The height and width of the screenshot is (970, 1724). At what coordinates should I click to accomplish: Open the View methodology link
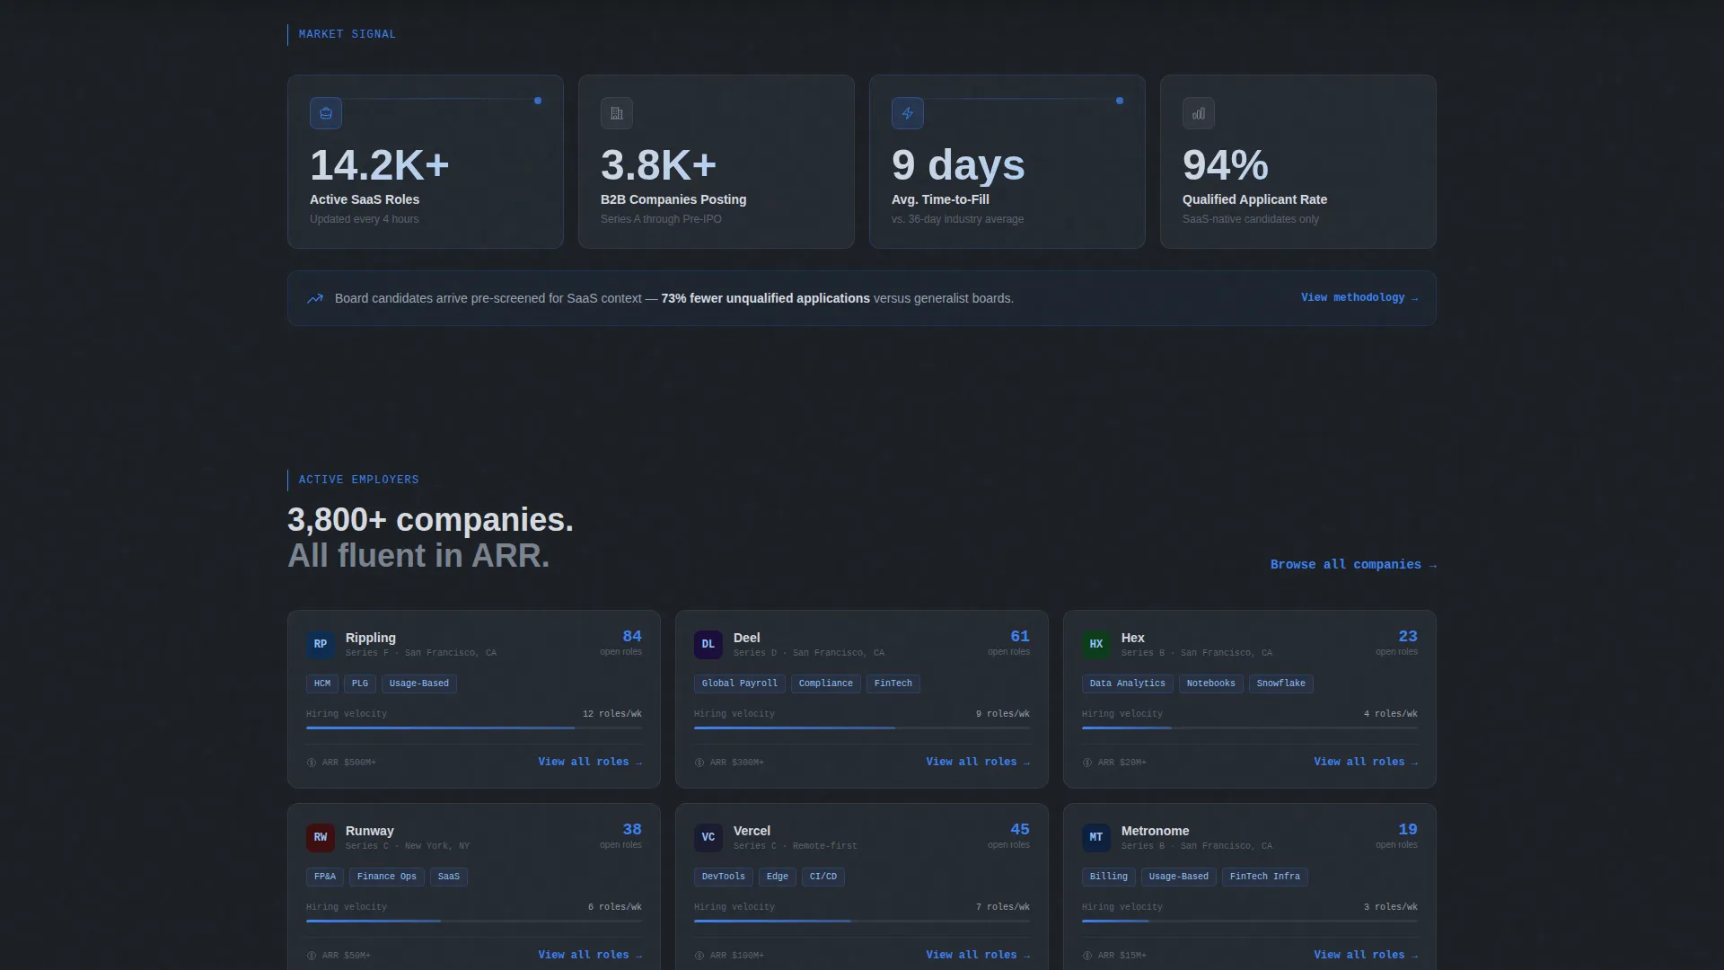[1359, 297]
